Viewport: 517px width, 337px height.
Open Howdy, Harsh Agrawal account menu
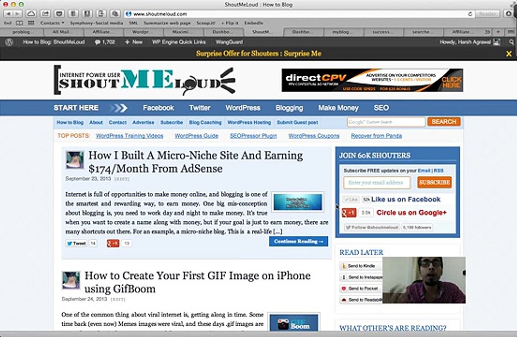pos(470,42)
